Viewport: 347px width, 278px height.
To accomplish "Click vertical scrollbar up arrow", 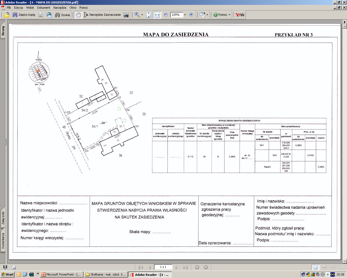I will (x=345, y=27).
